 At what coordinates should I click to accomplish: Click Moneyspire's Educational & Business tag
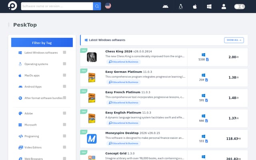(x=124, y=143)
